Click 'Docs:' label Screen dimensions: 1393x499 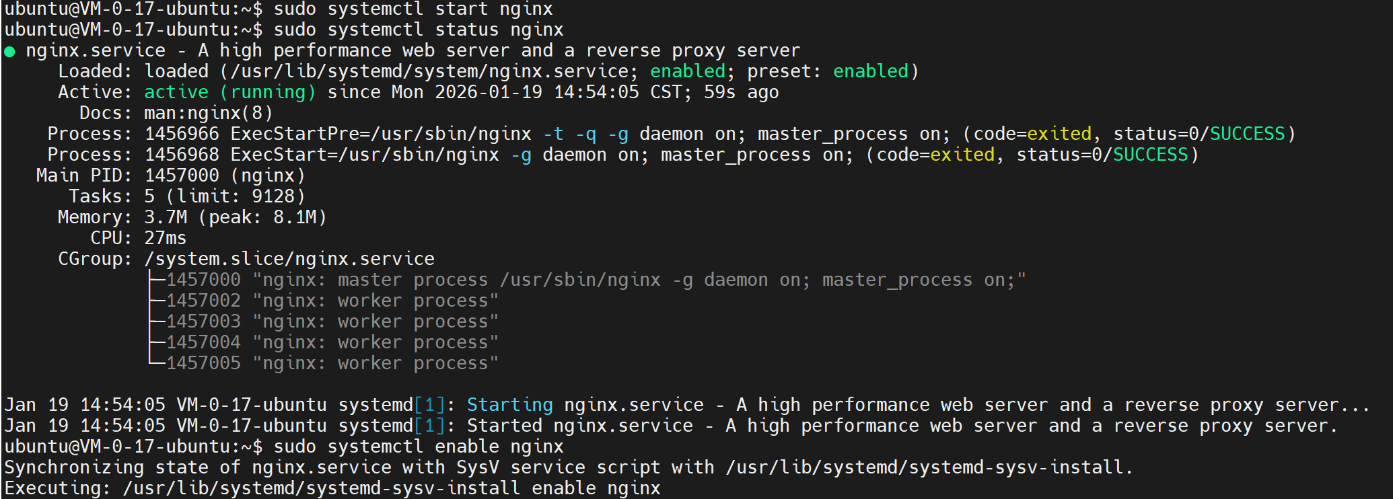pyautogui.click(x=106, y=113)
